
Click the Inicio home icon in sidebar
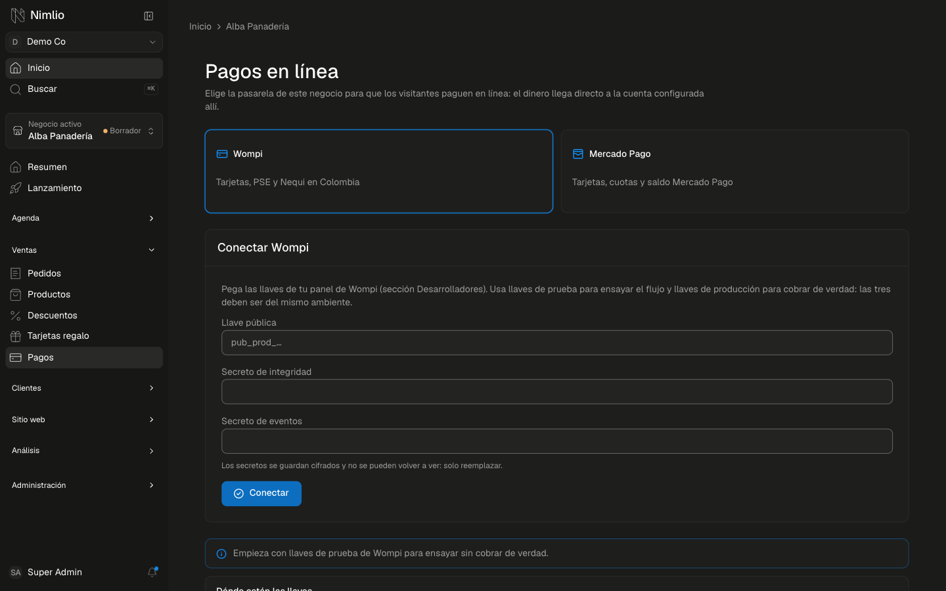tap(16, 68)
